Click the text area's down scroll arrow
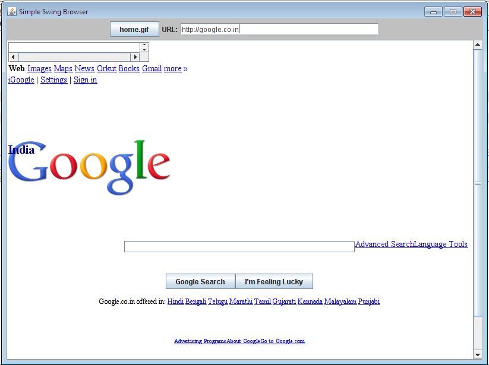489x365 pixels. (x=144, y=50)
